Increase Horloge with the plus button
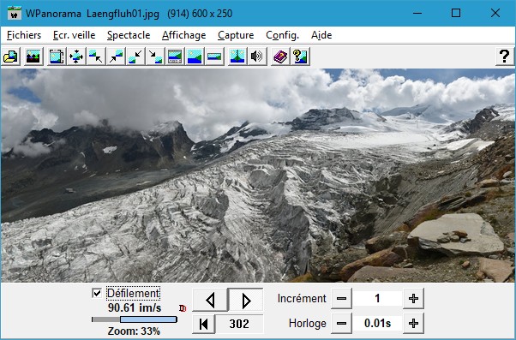The image size is (516, 340). (x=413, y=324)
